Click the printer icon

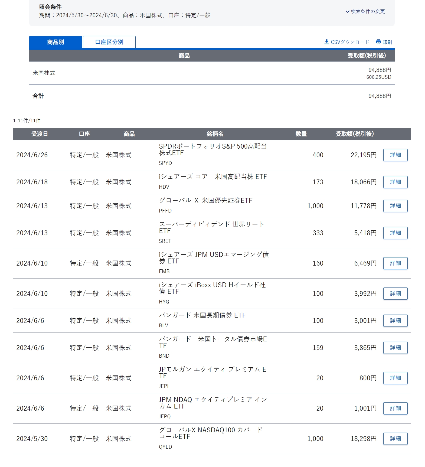coord(378,42)
